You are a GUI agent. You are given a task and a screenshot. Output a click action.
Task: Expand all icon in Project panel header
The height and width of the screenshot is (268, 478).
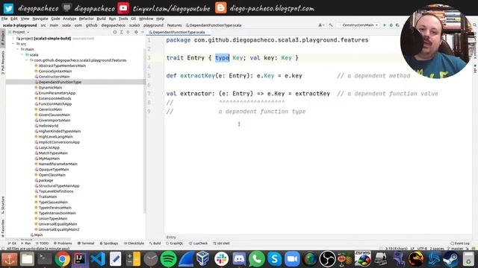tap(121, 32)
